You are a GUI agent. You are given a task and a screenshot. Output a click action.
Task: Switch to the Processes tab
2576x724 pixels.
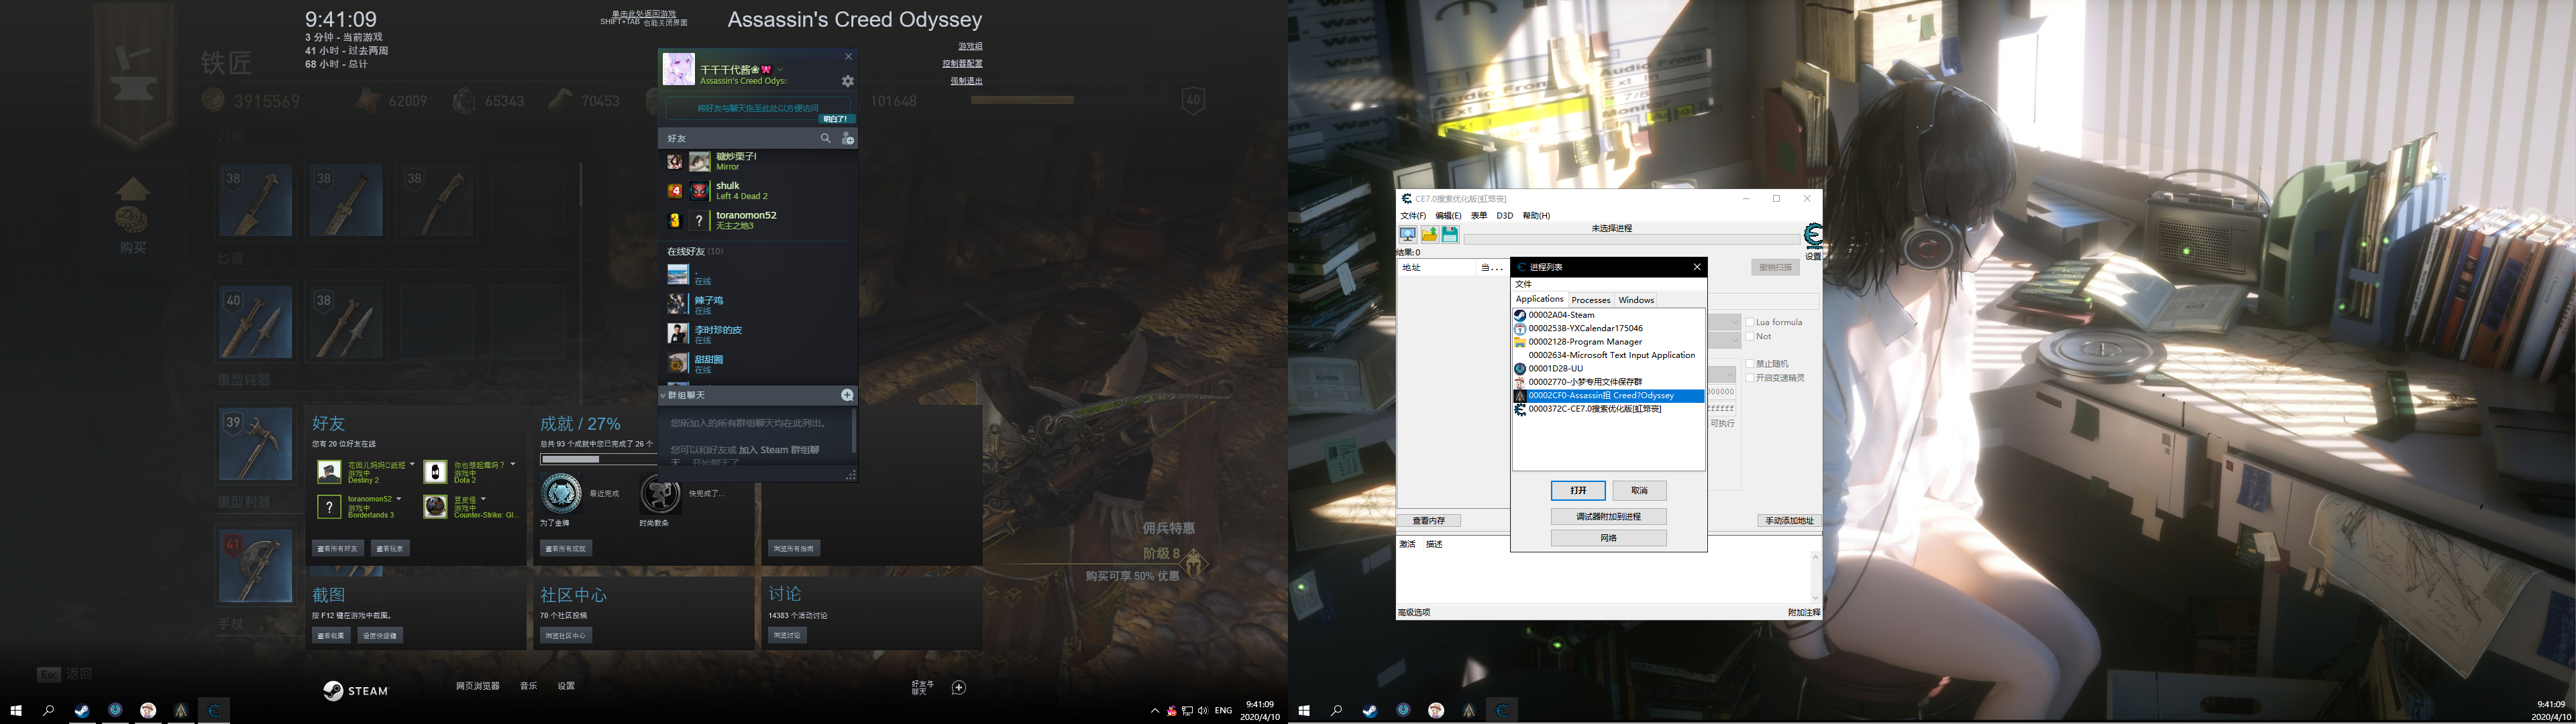pos(1590,300)
